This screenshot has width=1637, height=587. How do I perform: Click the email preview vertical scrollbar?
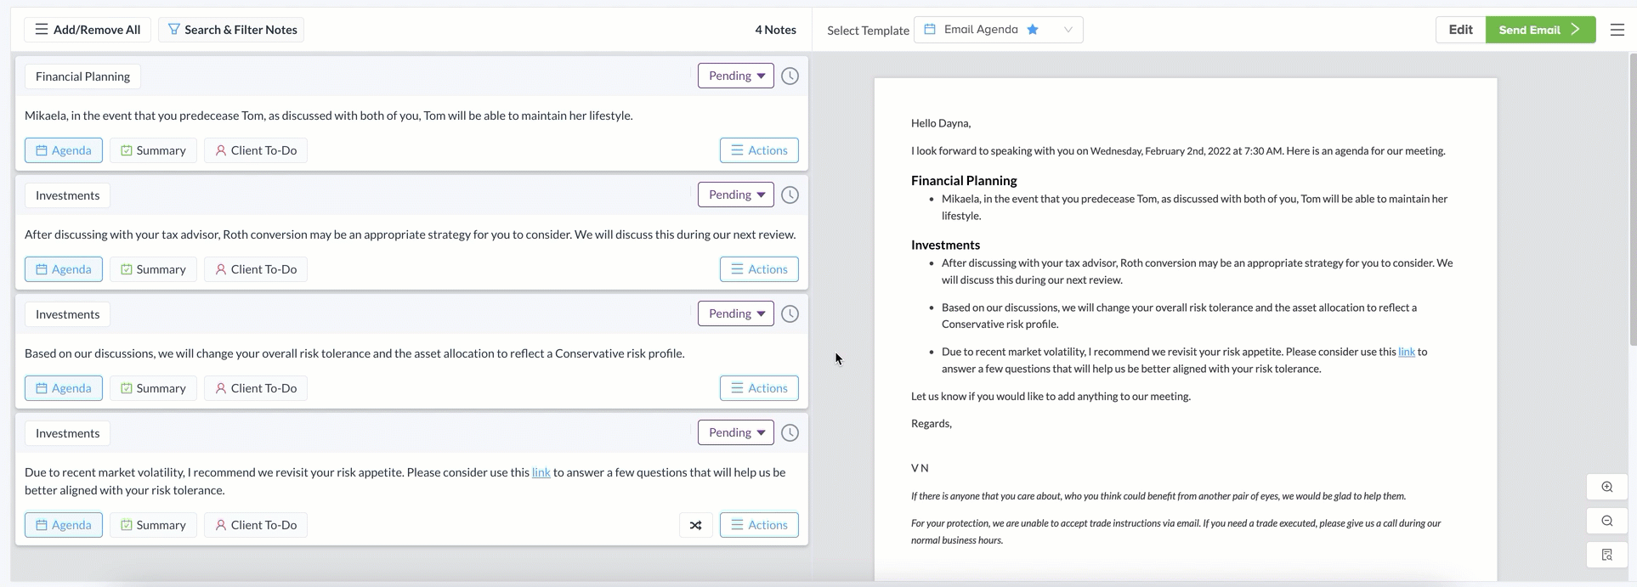pyautogui.click(x=1633, y=200)
